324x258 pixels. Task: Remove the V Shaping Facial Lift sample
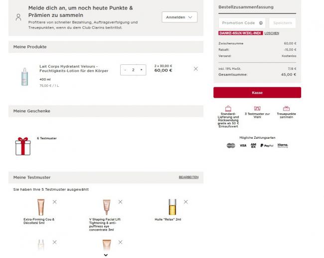coord(120,202)
